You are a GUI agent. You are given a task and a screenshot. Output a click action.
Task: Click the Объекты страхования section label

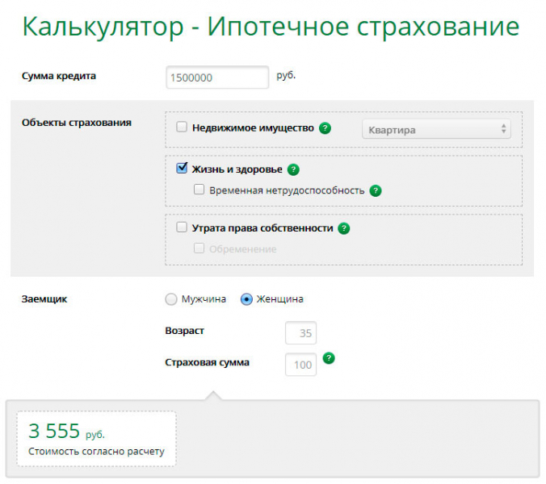[x=77, y=123]
